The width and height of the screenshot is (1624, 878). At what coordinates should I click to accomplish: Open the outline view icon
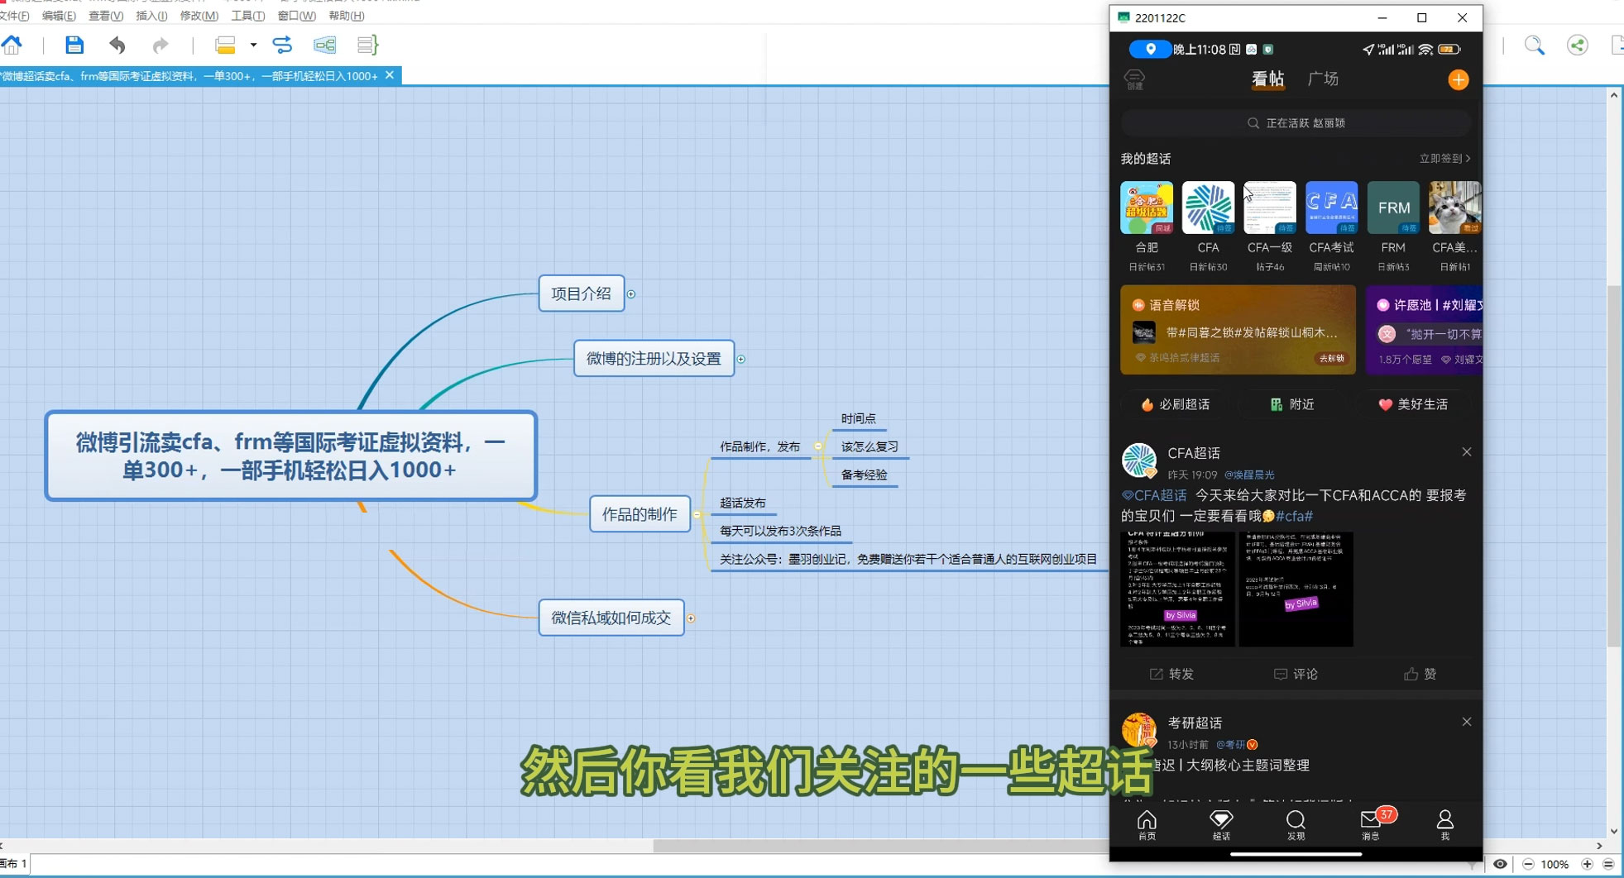(367, 45)
